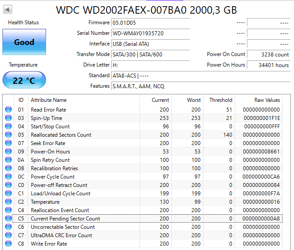This screenshot has height=250, width=294.
Task: Click the Features field showing S.M.A.R.T., AAM, NCQ
Action: [x=200, y=86]
